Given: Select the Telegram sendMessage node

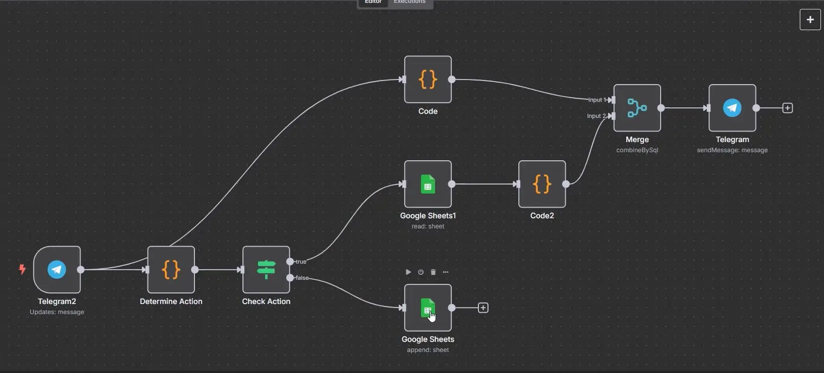Looking at the screenshot, I should point(732,108).
